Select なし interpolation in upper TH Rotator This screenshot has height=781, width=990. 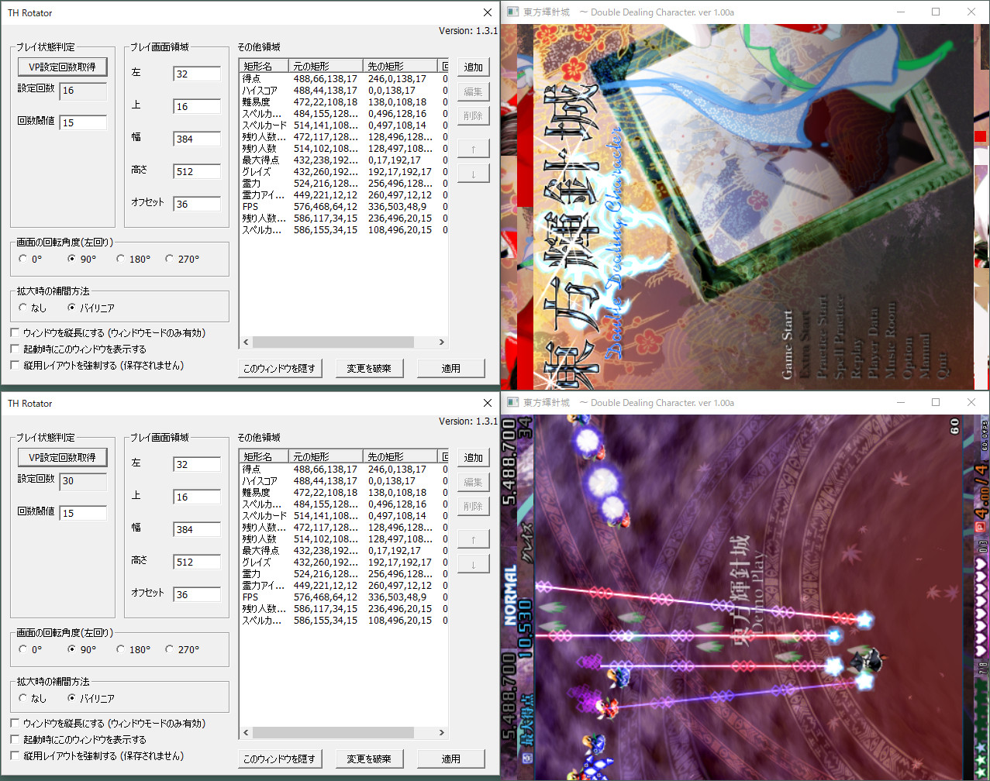click(x=23, y=308)
